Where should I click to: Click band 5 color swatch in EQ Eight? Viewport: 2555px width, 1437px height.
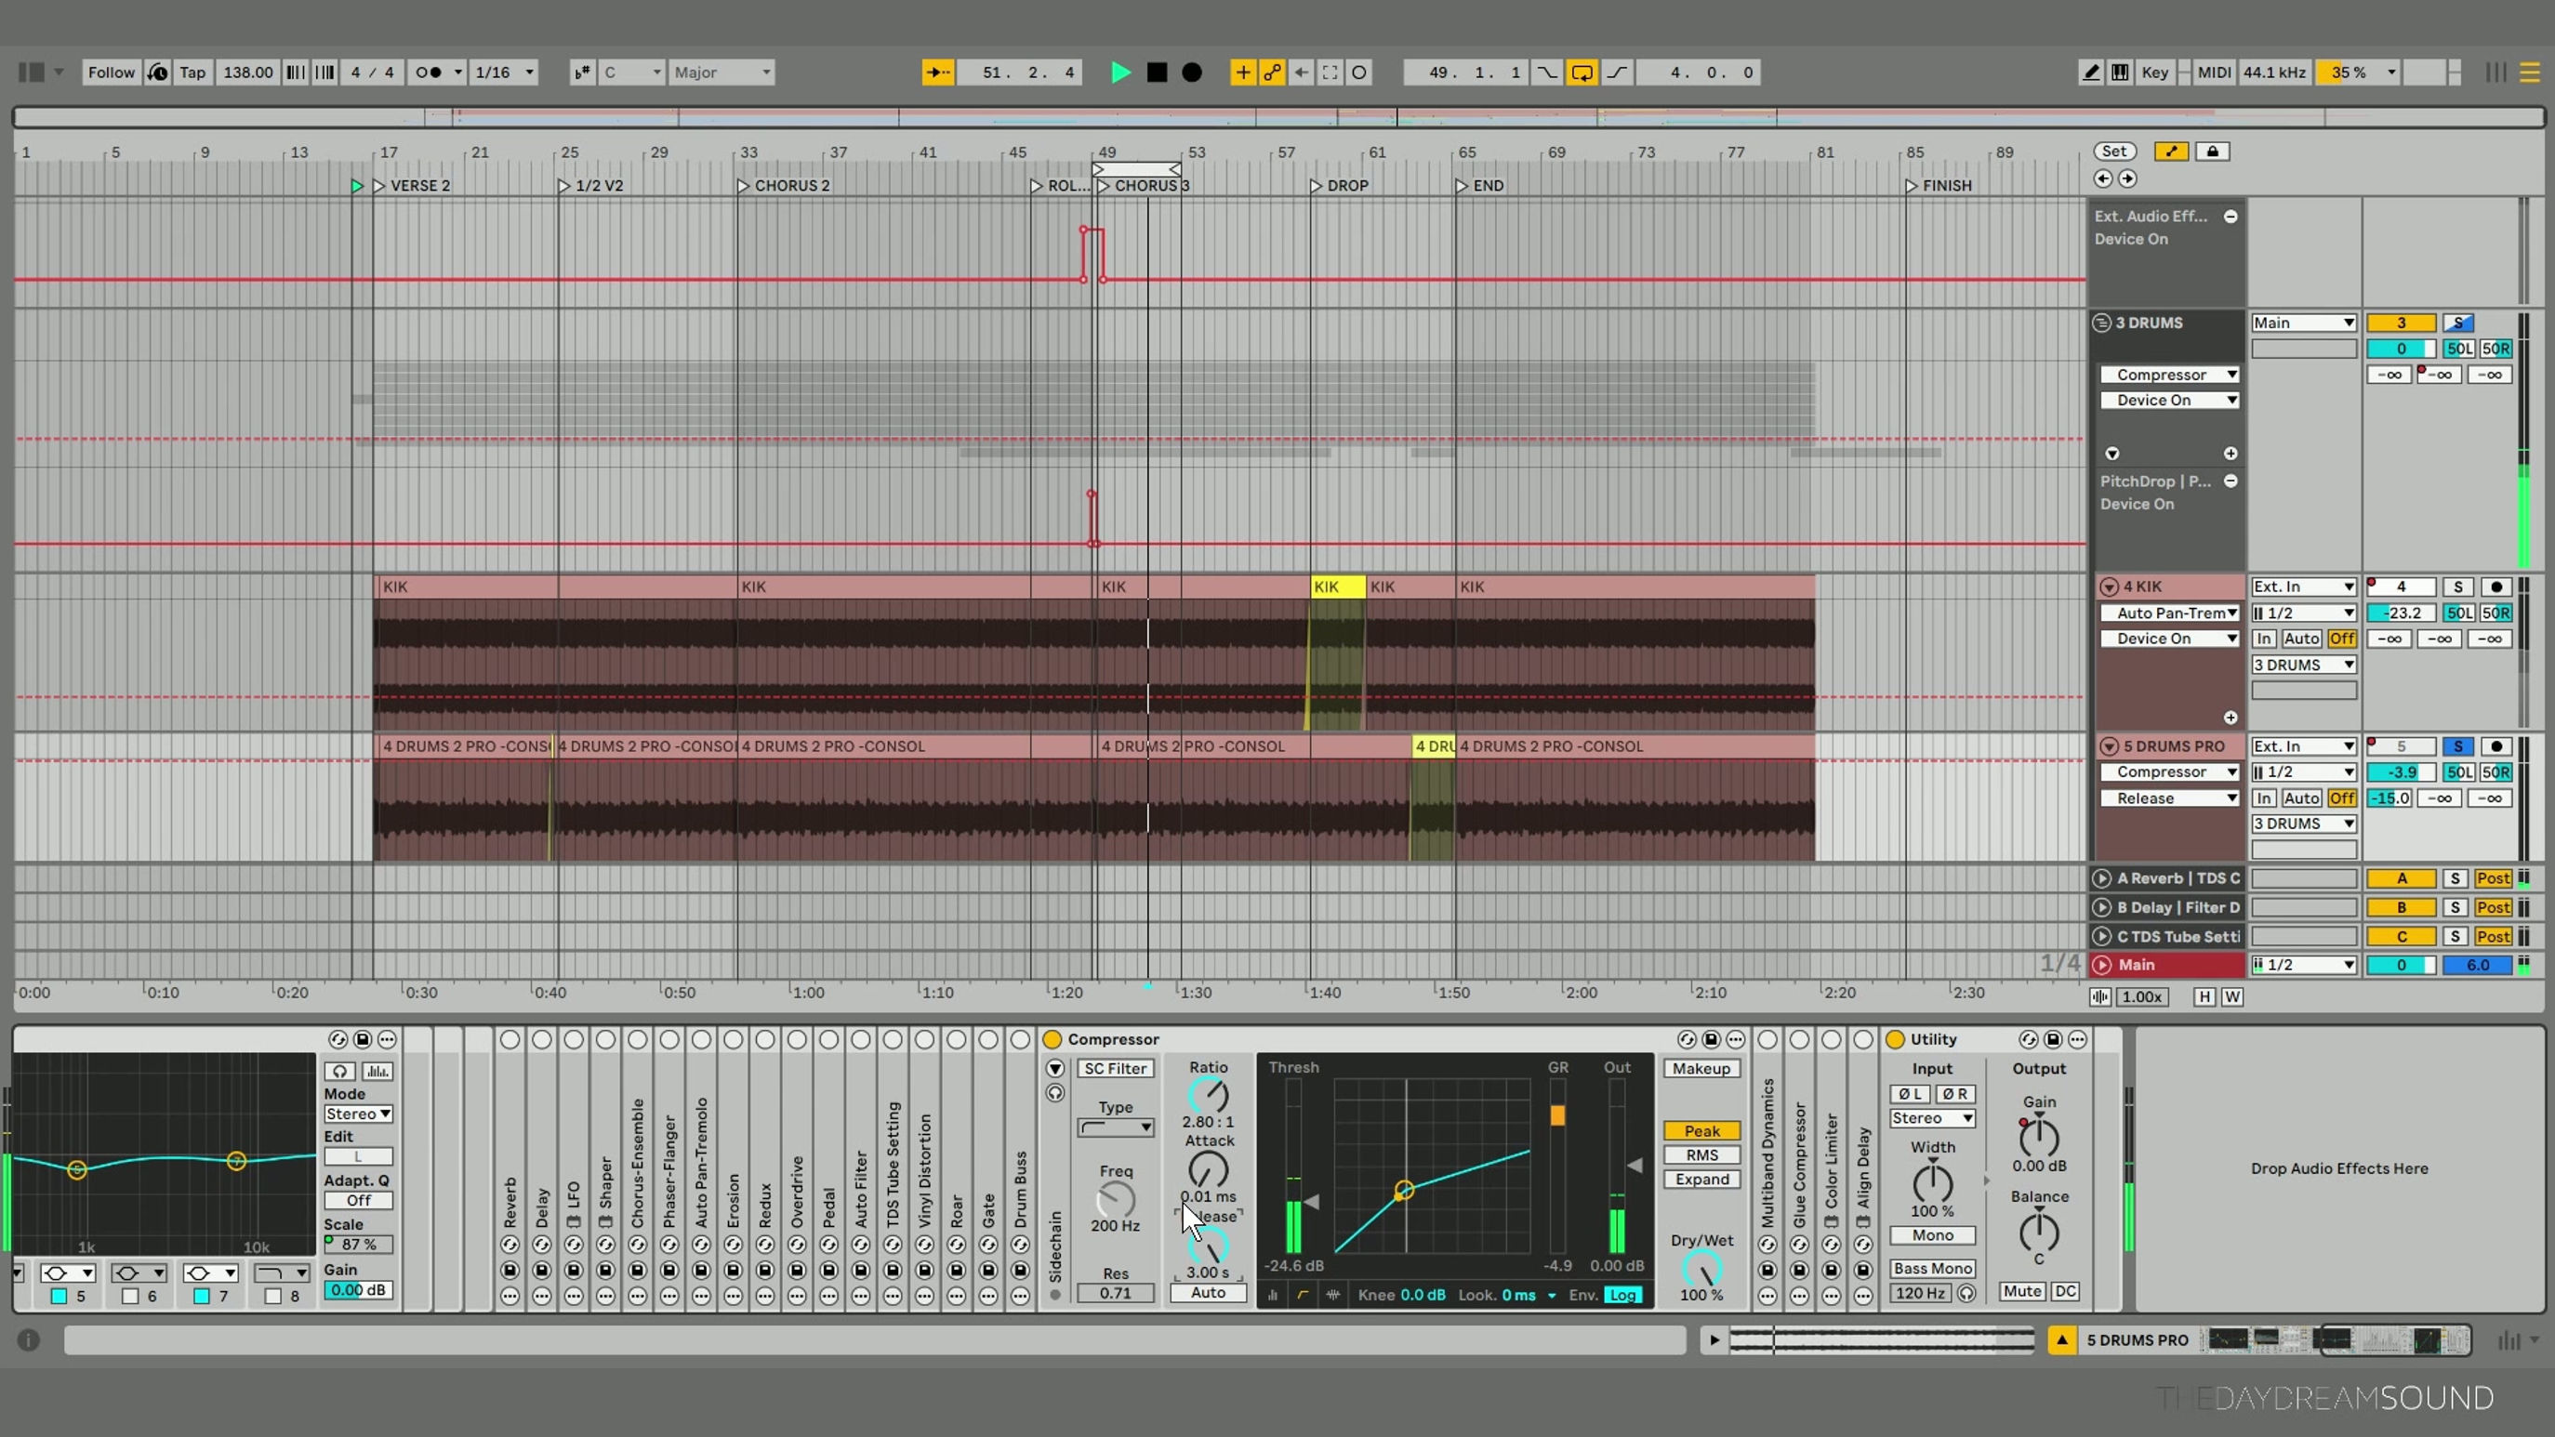[58, 1295]
